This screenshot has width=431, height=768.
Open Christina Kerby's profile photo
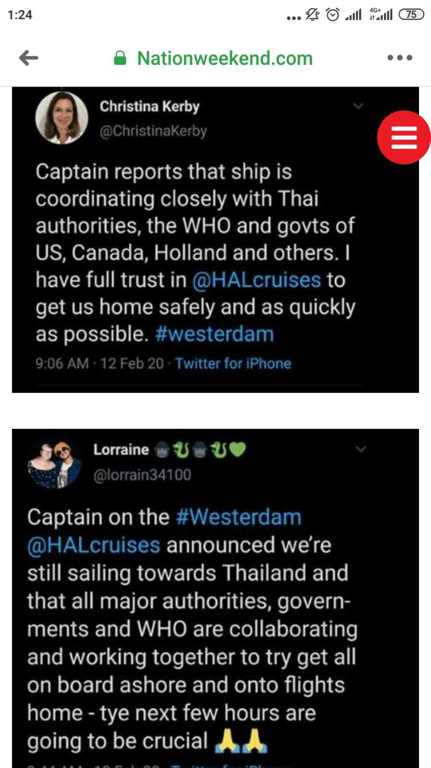62,118
